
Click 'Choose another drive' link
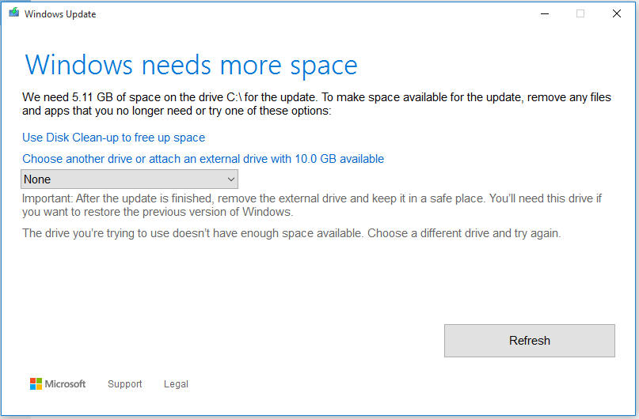pos(203,159)
